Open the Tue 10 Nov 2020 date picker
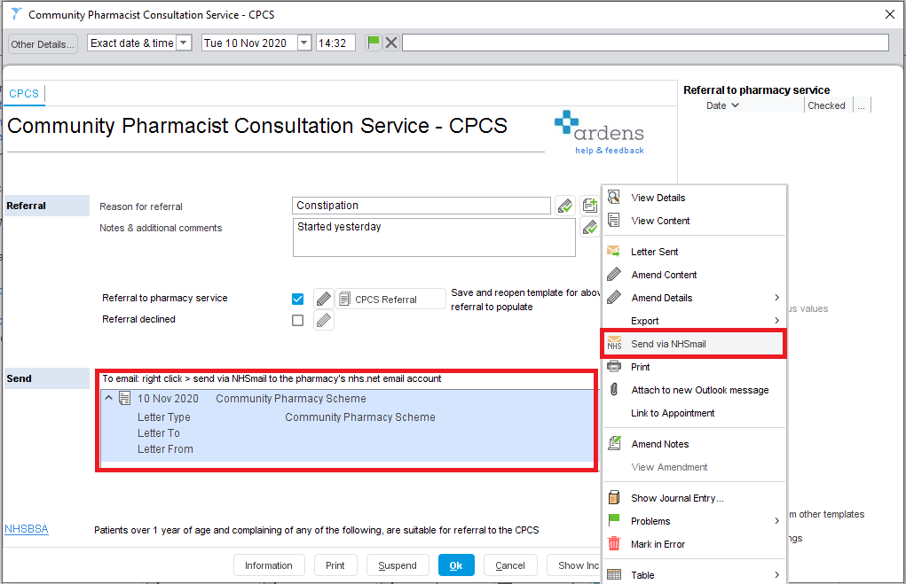The height and width of the screenshot is (584, 906). click(304, 43)
